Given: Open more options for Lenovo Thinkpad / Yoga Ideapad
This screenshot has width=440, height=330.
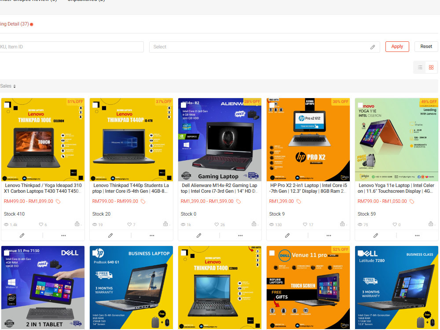Looking at the screenshot, I should click(63, 236).
